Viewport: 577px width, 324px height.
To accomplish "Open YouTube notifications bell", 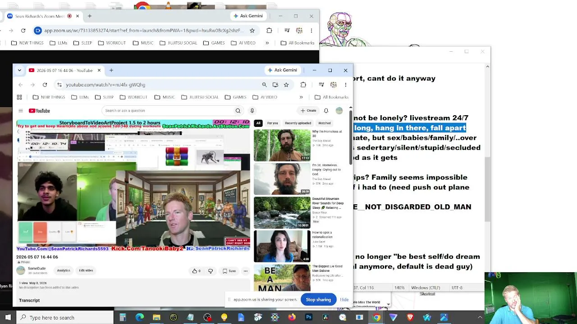I will click(326, 111).
